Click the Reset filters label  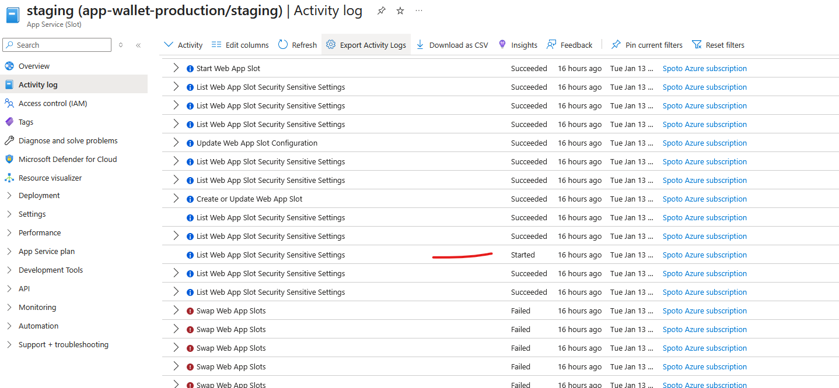[x=725, y=45]
